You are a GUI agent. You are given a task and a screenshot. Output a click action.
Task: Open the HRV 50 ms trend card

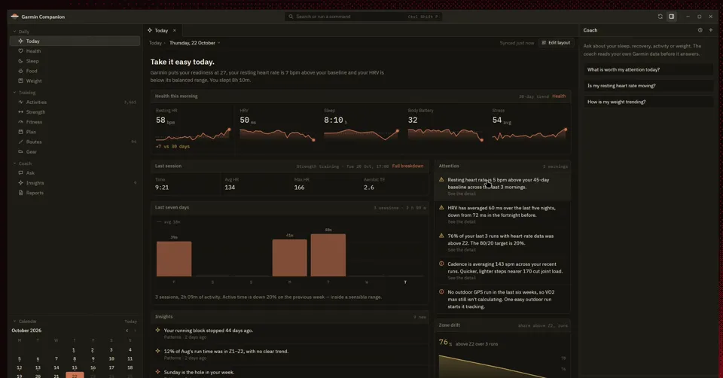(x=277, y=129)
